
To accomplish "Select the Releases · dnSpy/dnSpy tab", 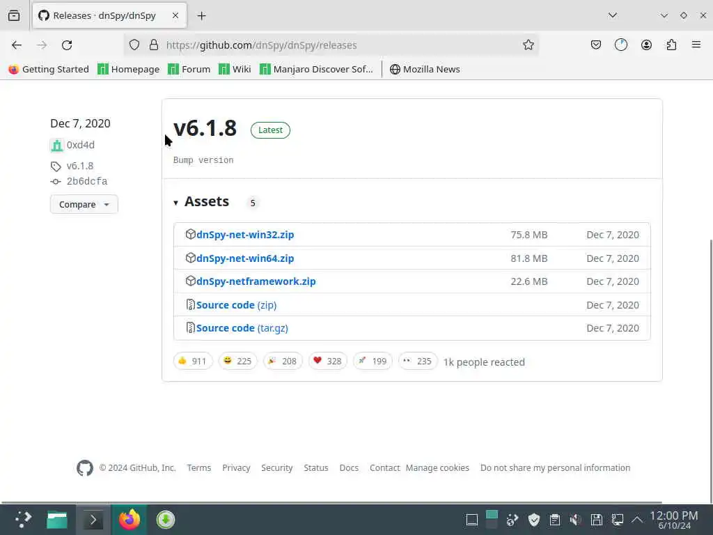I will [109, 15].
